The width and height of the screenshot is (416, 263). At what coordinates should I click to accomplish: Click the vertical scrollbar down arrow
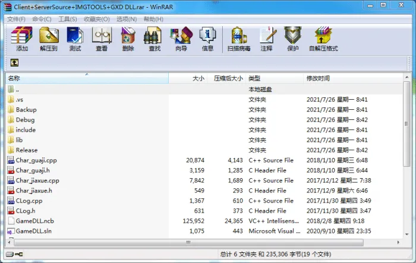(406, 235)
